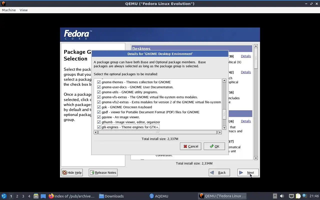The width and height of the screenshot is (320, 200).
Task: Click the package list scroll up arrow
Action: [224, 80]
